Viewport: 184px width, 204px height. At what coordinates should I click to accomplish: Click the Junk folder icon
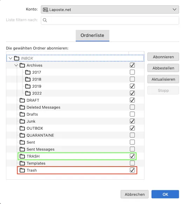(22, 121)
